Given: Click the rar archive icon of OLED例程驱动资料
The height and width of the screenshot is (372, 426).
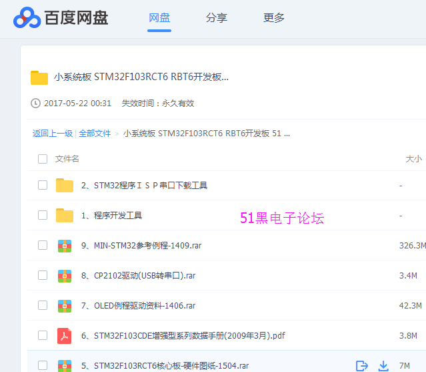Looking at the screenshot, I should click(x=65, y=306).
